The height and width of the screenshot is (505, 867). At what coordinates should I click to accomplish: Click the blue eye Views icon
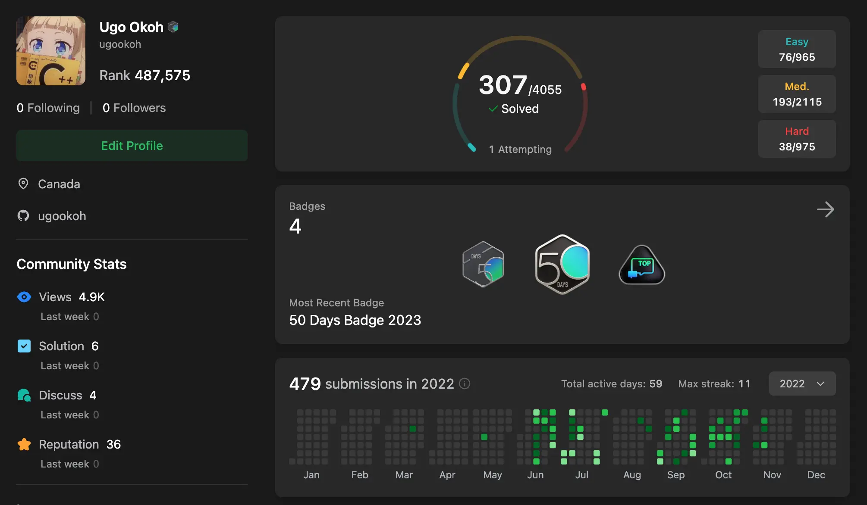[x=24, y=297]
